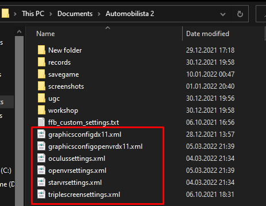Click the openvrsettings.xml file icon
This screenshot has height=206, width=266.
tap(41, 171)
